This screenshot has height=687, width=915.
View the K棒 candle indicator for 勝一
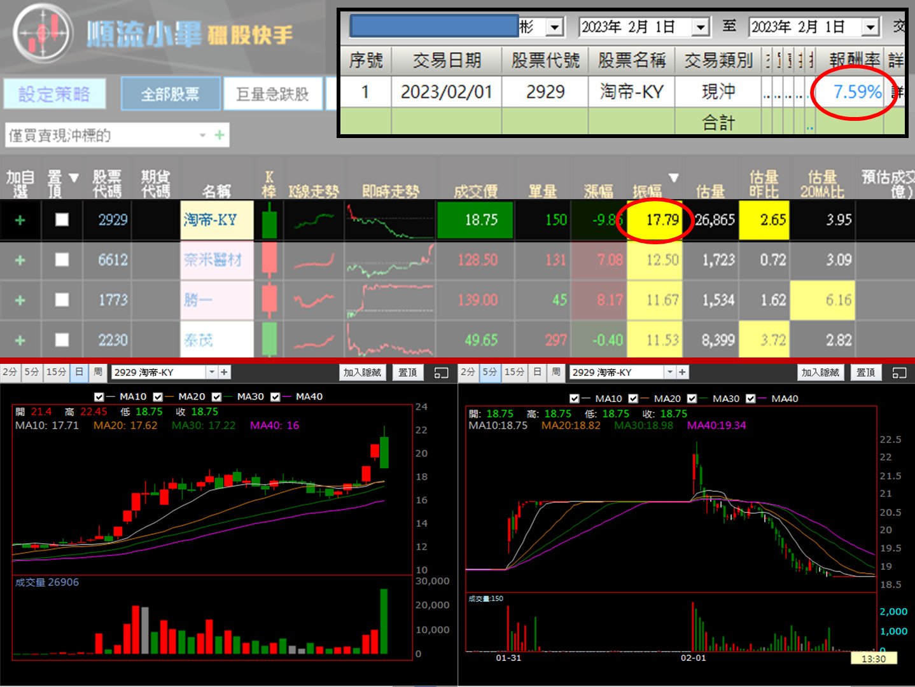point(268,300)
